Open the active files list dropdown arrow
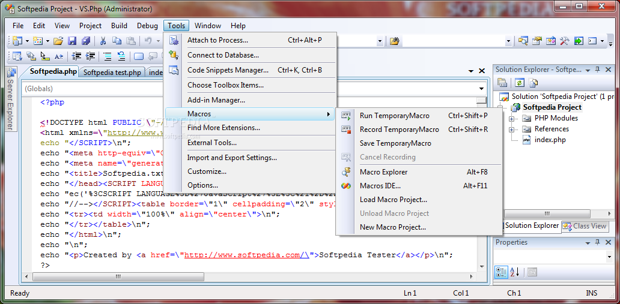Viewport: 620px width, 304px height. (x=471, y=71)
